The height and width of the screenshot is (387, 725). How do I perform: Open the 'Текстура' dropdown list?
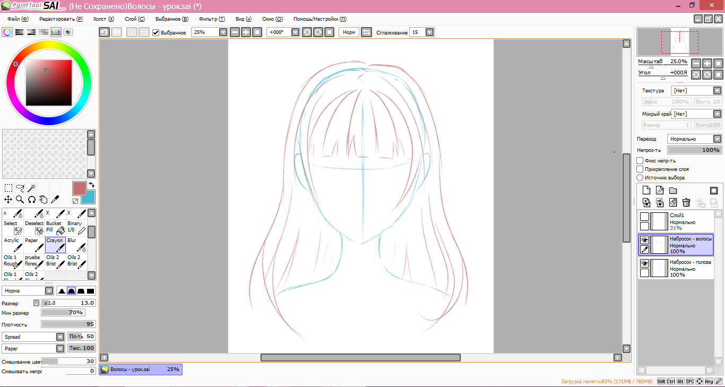pyautogui.click(x=717, y=91)
